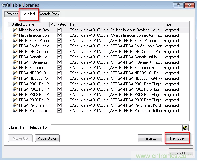Image resolution: width=198 pixels, height=161 pixels.
Task: Click the Miscellaneous Devices library icon
Action: click(15, 30)
